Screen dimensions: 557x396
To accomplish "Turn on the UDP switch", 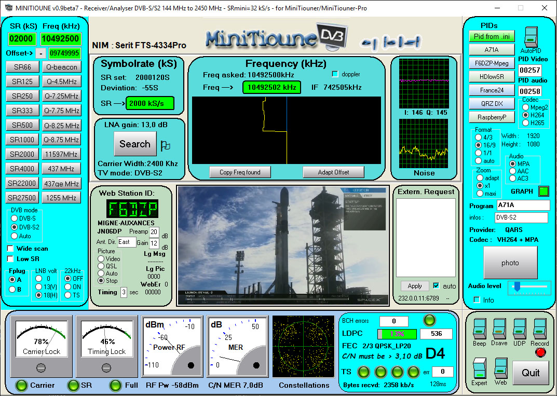I will tap(520, 329).
